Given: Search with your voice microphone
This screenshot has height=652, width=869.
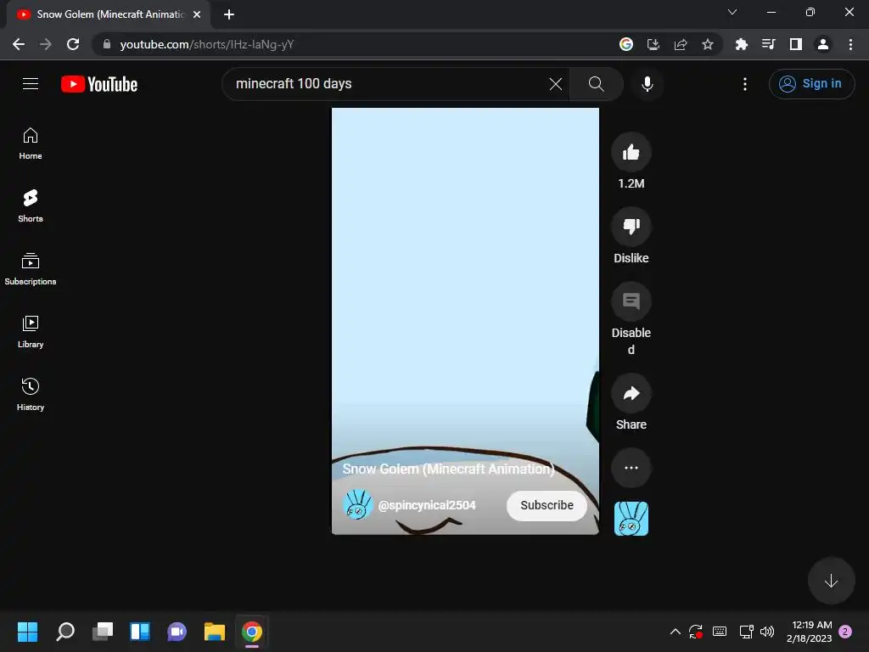Looking at the screenshot, I should (647, 84).
